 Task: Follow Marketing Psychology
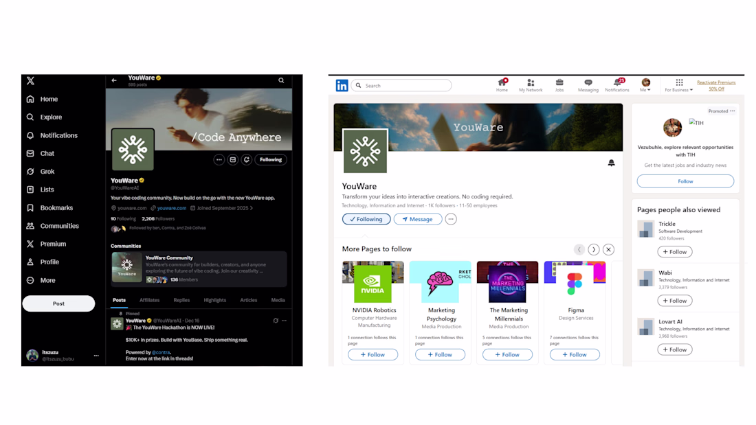(x=440, y=355)
